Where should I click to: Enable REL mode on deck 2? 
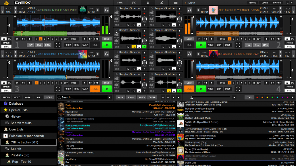[x=257, y=45]
